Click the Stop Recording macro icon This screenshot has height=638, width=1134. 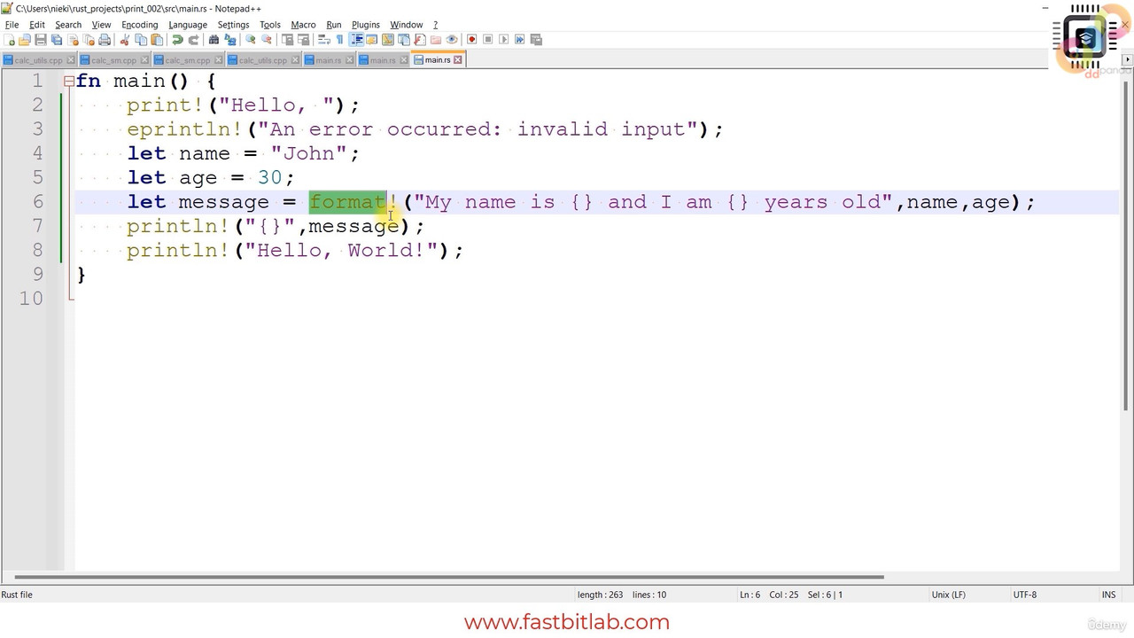point(487,39)
